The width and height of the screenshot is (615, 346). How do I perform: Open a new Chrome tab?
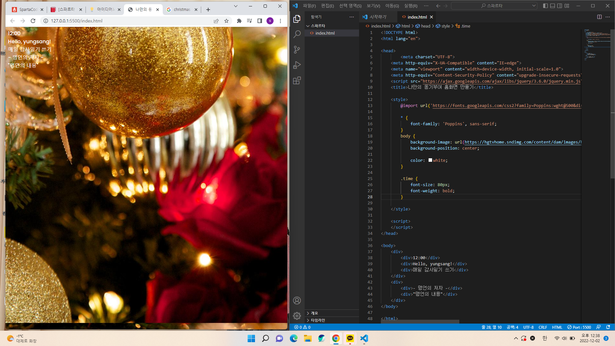[x=208, y=10]
